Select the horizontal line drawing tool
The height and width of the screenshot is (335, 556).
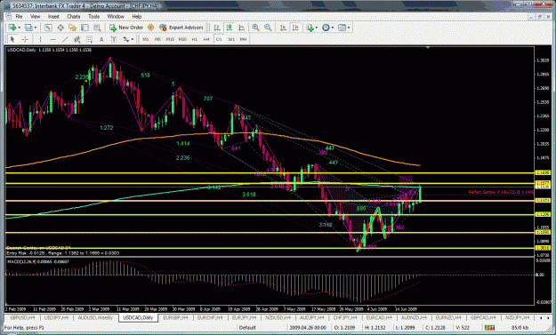click(52, 39)
